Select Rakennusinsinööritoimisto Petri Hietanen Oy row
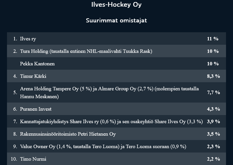233x165 pixels. point(68,134)
